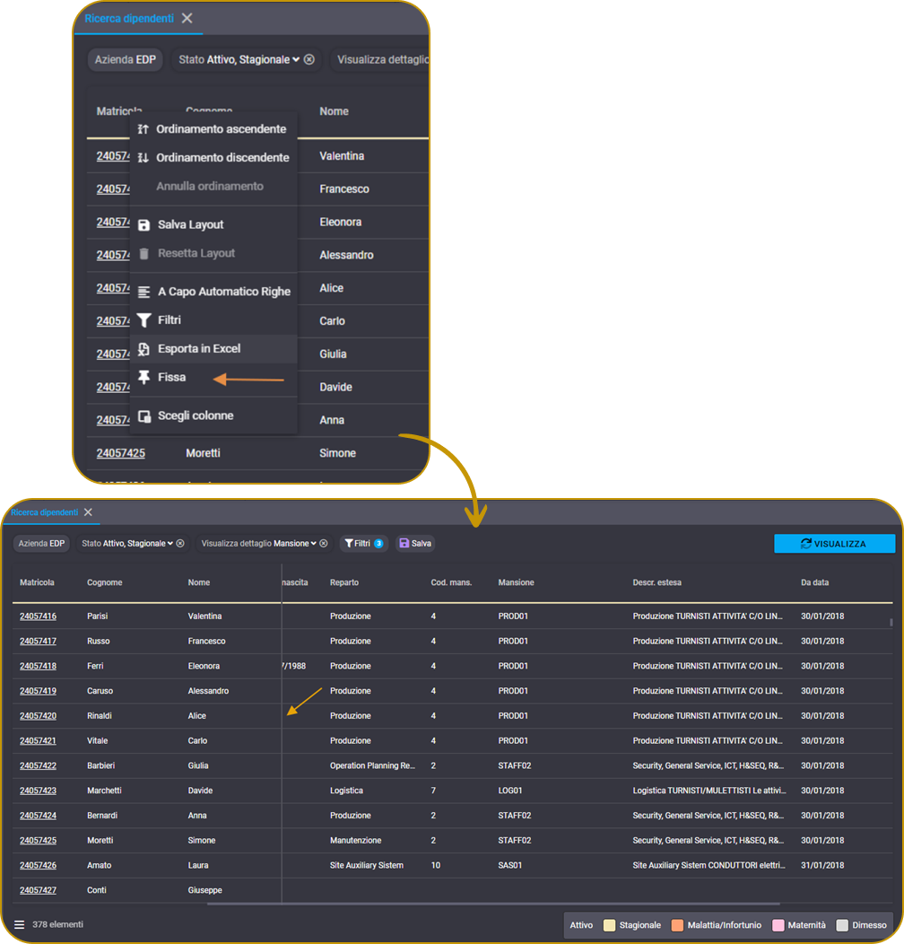Viewport: 904px width, 944px height.
Task: Click the A Capo Automatico Righe icon
Action: coord(143,292)
